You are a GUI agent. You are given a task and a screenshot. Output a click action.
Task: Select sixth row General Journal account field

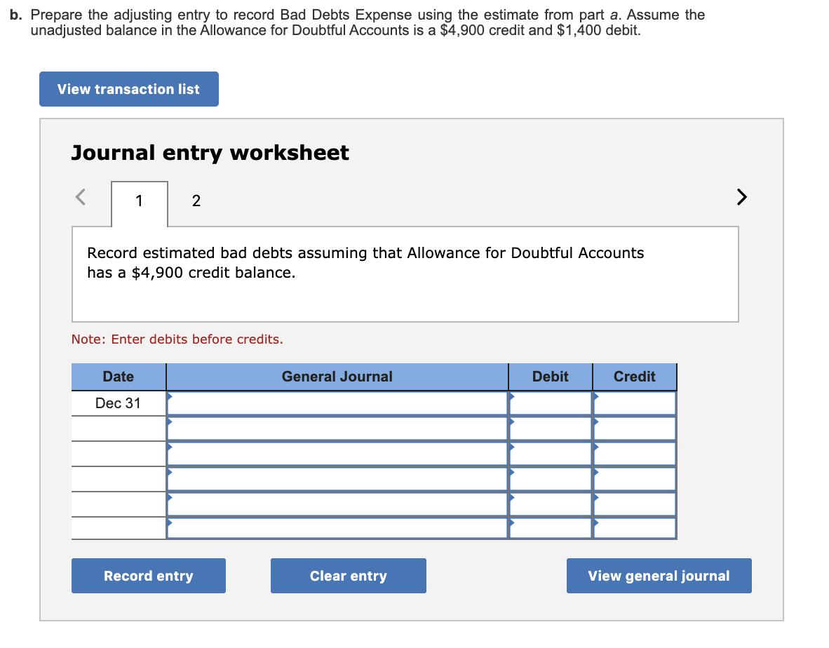click(337, 529)
